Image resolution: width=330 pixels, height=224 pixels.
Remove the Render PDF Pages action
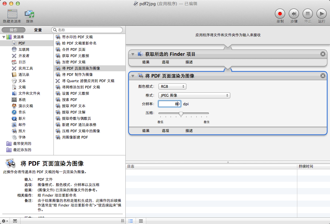323,76
